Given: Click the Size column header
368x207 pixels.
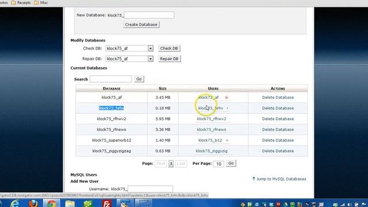Looking at the screenshot, I should (x=162, y=89).
